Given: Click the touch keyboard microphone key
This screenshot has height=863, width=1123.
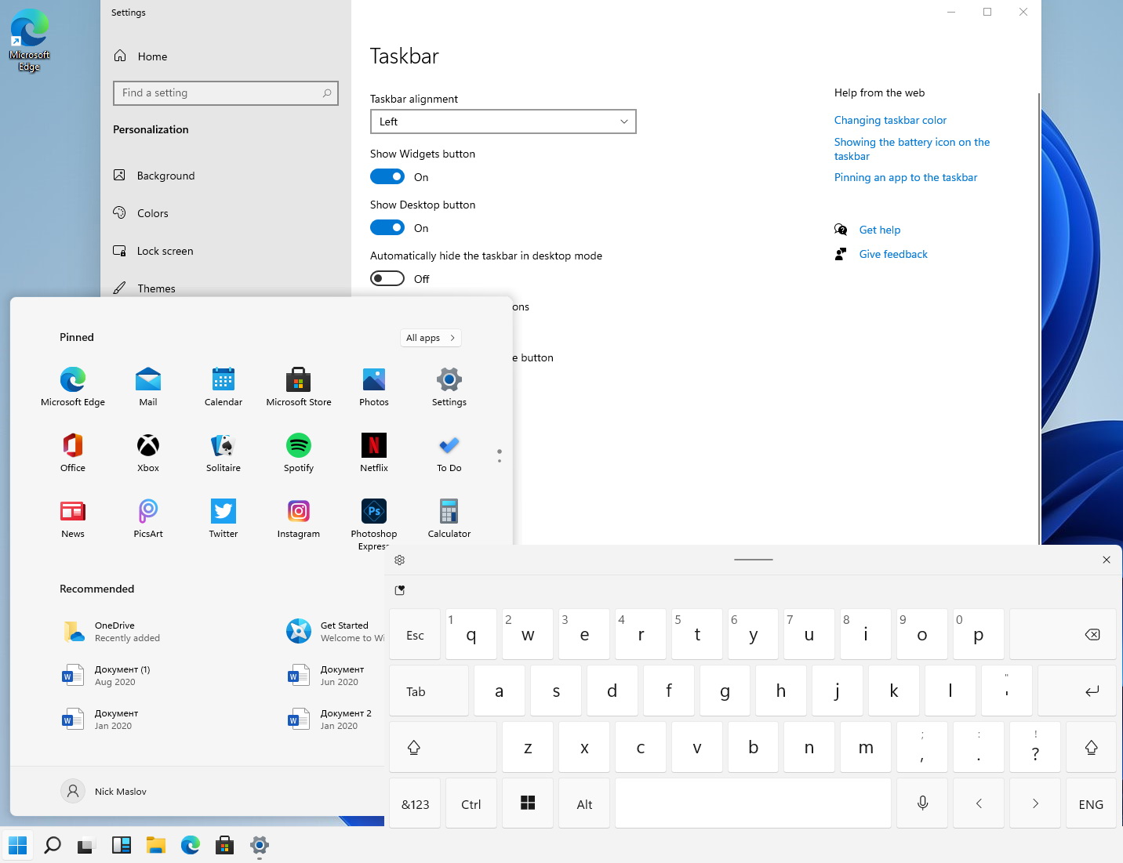Looking at the screenshot, I should tap(922, 803).
